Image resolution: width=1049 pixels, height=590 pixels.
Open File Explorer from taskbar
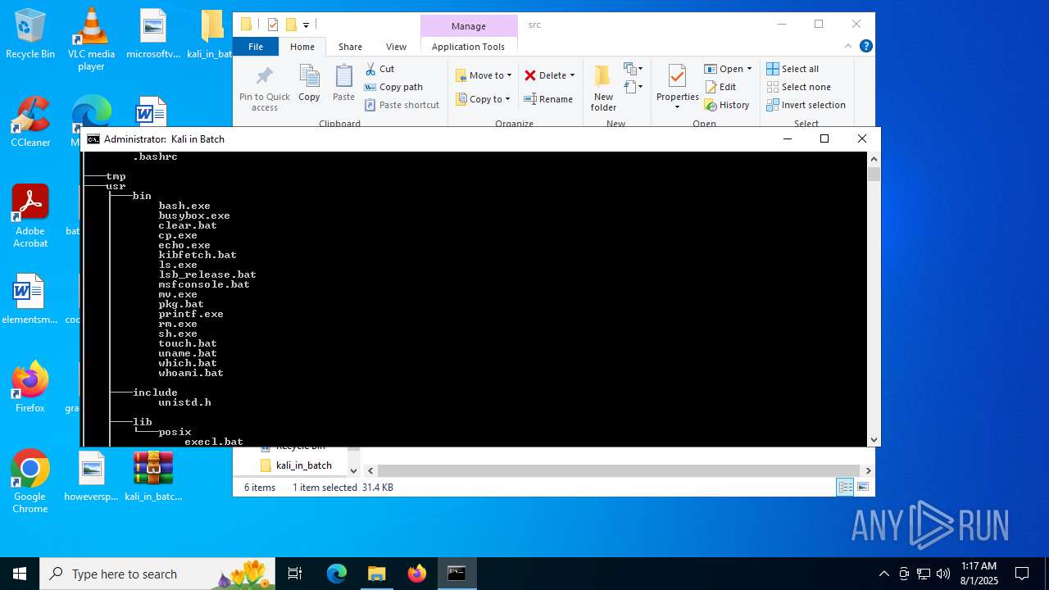(x=376, y=574)
